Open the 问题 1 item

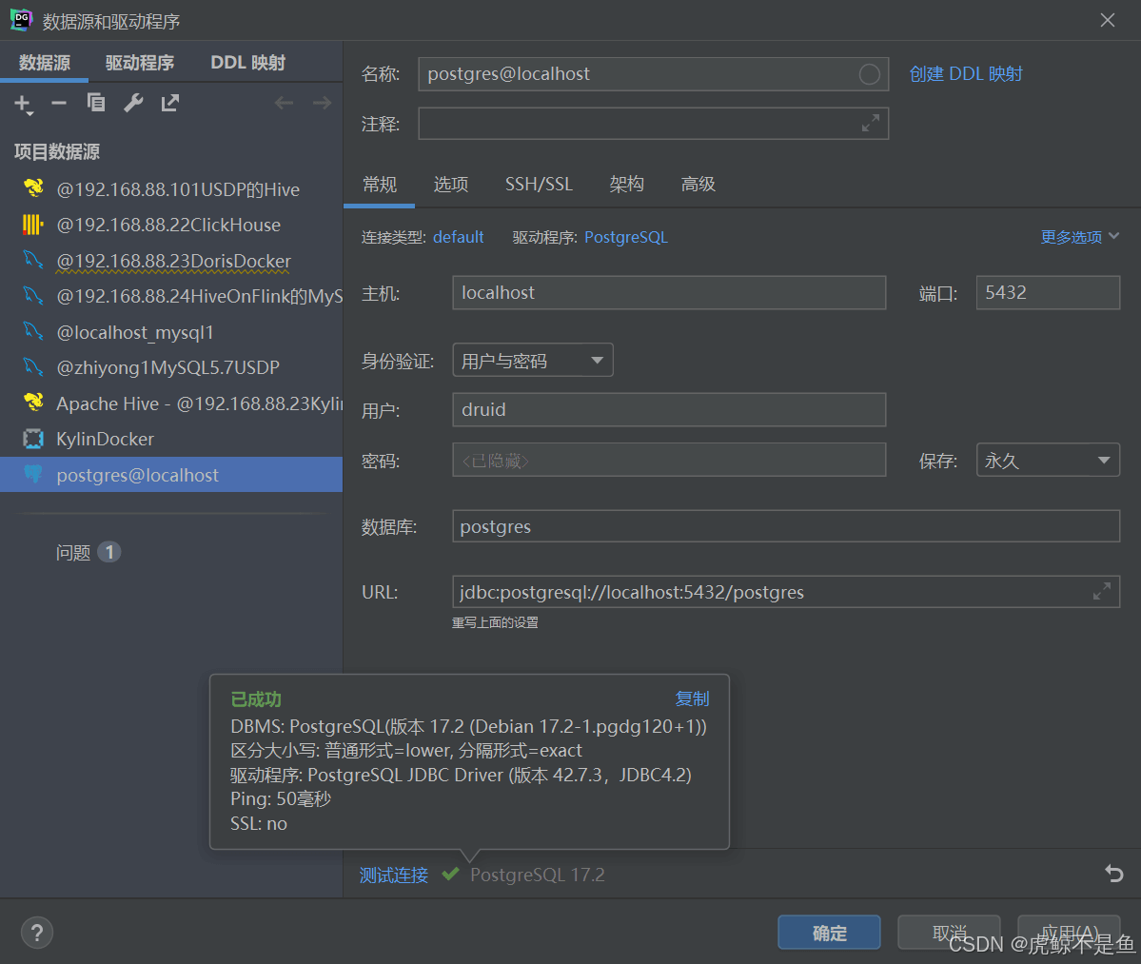point(89,552)
